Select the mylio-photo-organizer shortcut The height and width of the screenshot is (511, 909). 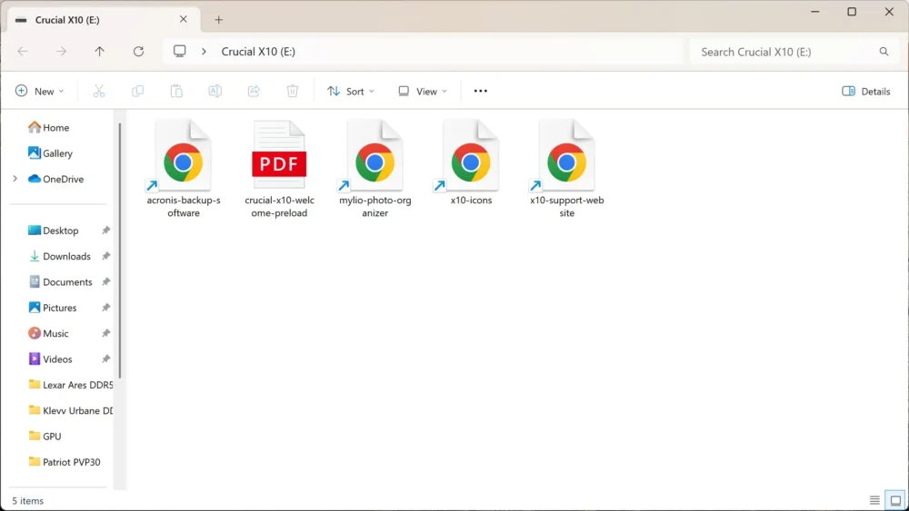click(x=375, y=168)
